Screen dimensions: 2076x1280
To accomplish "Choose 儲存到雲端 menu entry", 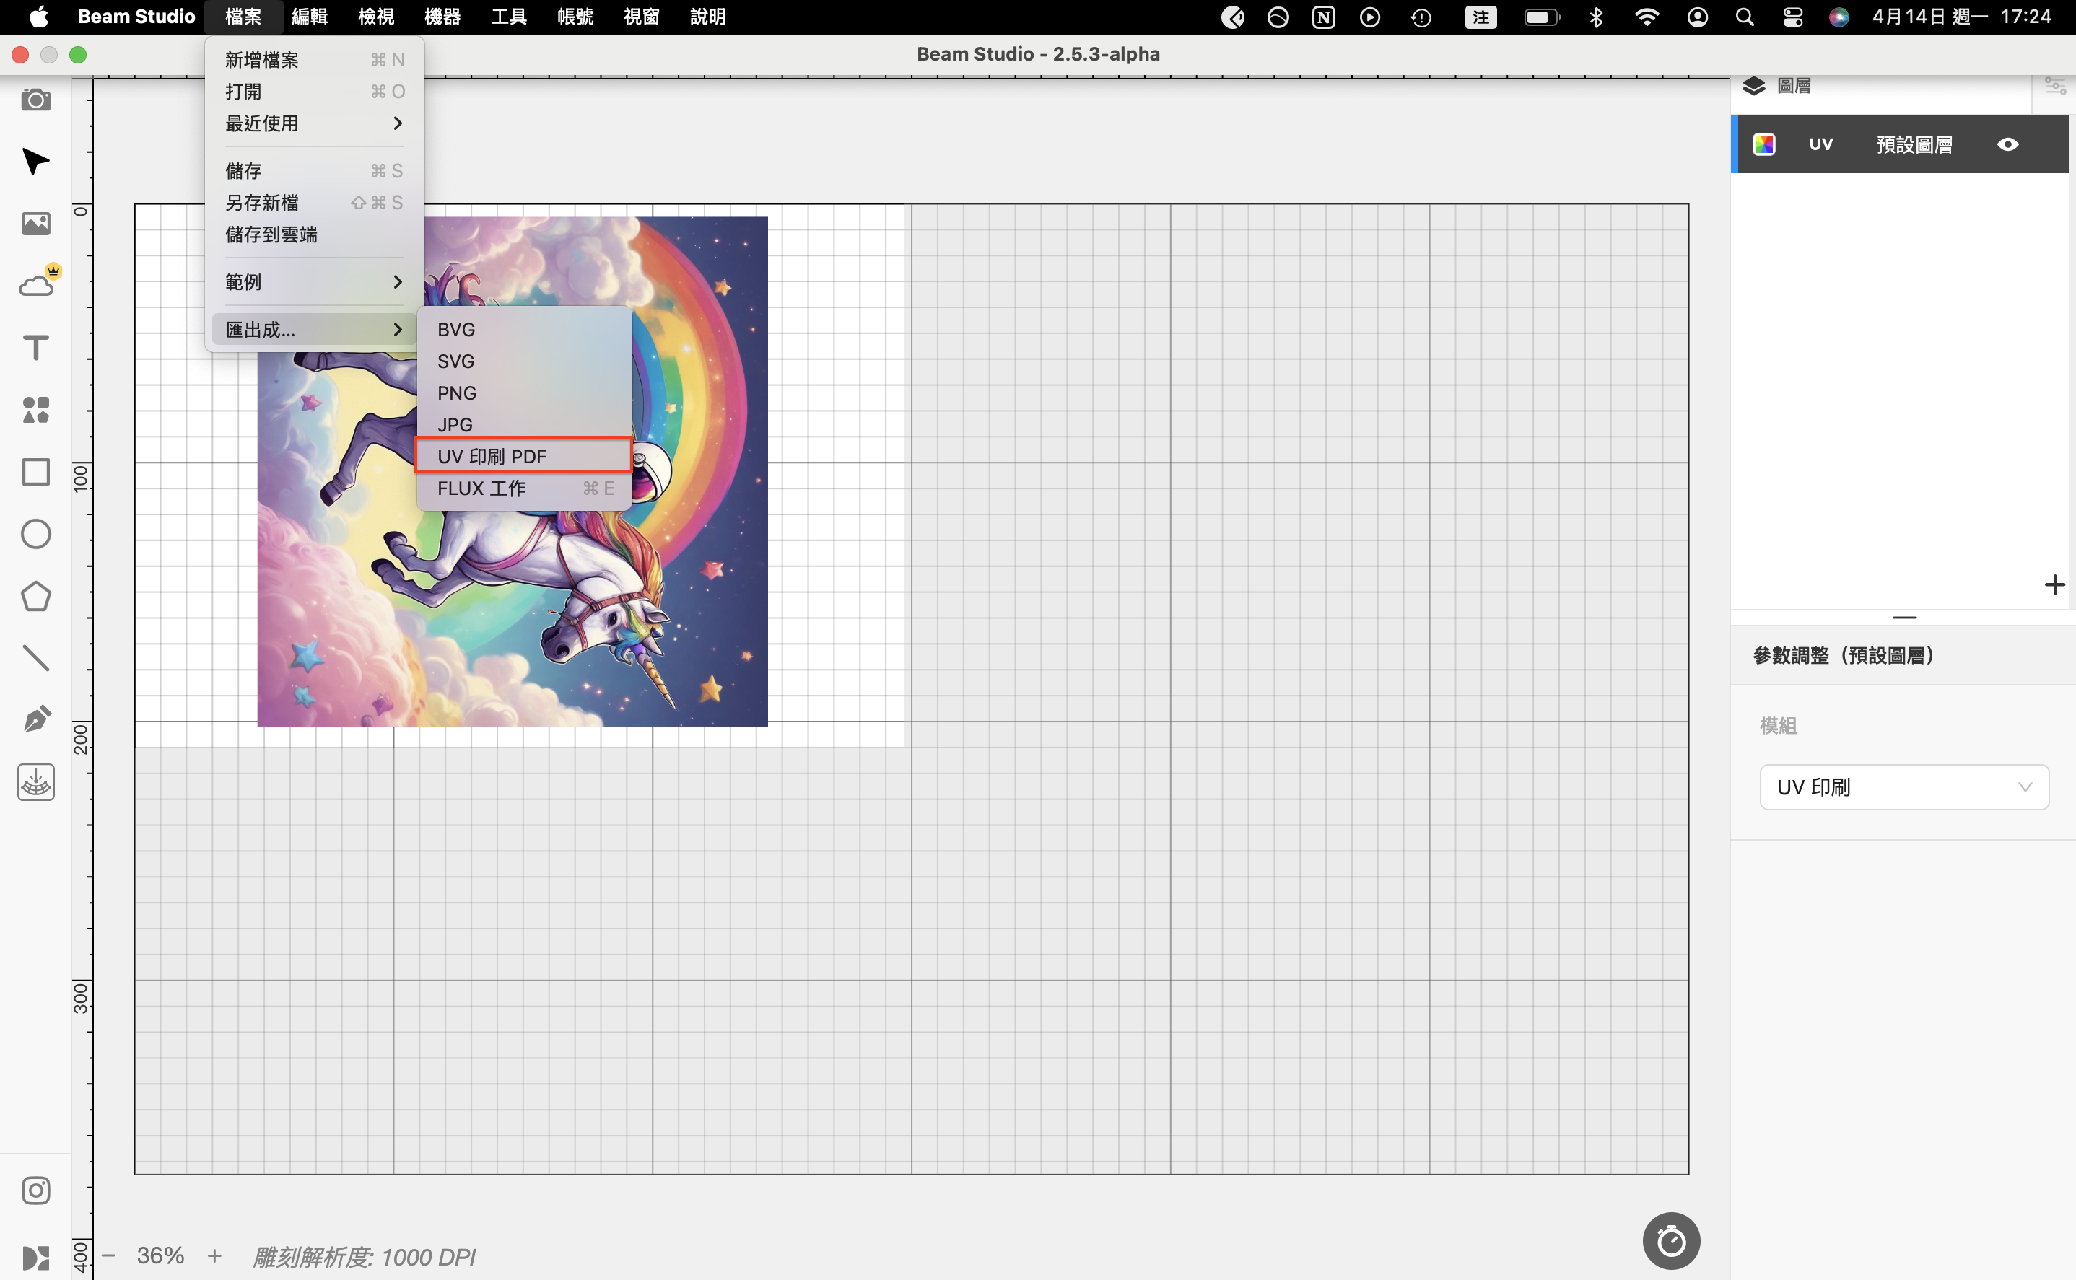I will (x=314, y=234).
